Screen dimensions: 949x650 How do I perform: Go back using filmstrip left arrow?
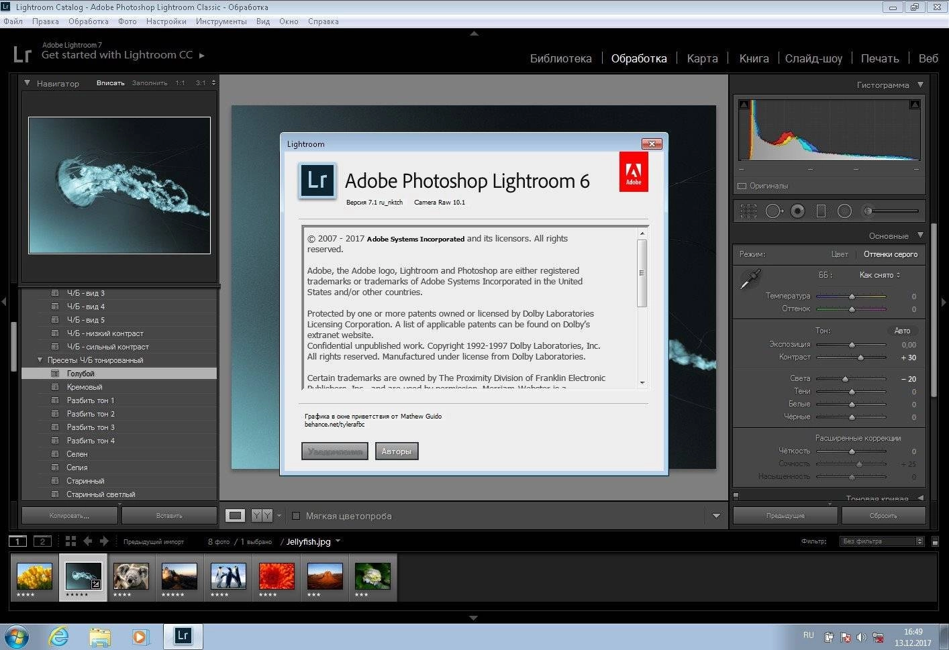tap(88, 541)
